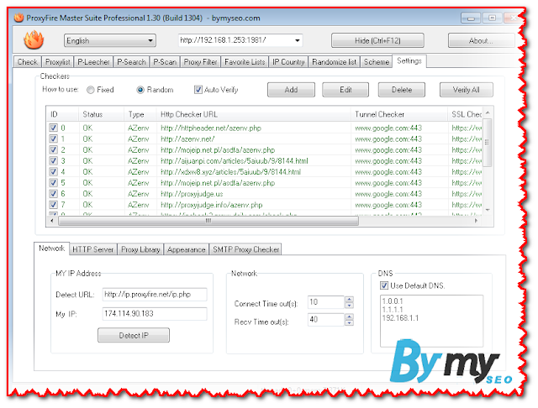The image size is (538, 408).
Task: Open the IP Country tab
Action: pyautogui.click(x=288, y=62)
